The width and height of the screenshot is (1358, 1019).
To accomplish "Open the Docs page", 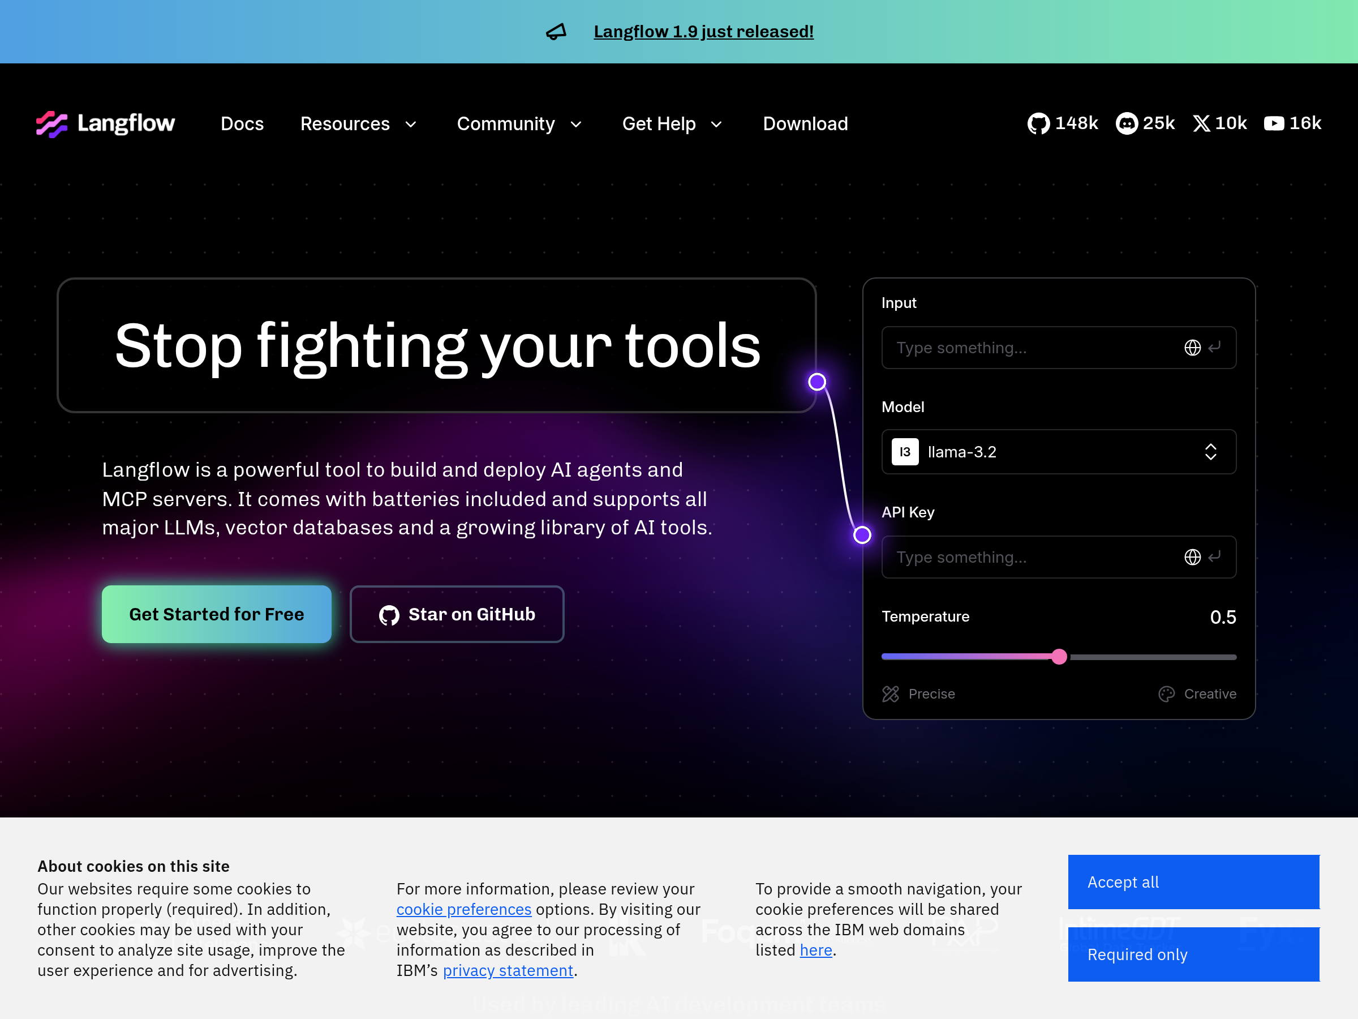I will point(242,123).
